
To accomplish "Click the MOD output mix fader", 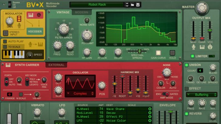I will click(193, 38).
